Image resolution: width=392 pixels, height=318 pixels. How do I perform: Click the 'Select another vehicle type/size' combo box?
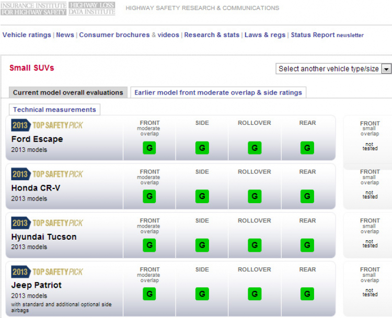tap(333, 69)
